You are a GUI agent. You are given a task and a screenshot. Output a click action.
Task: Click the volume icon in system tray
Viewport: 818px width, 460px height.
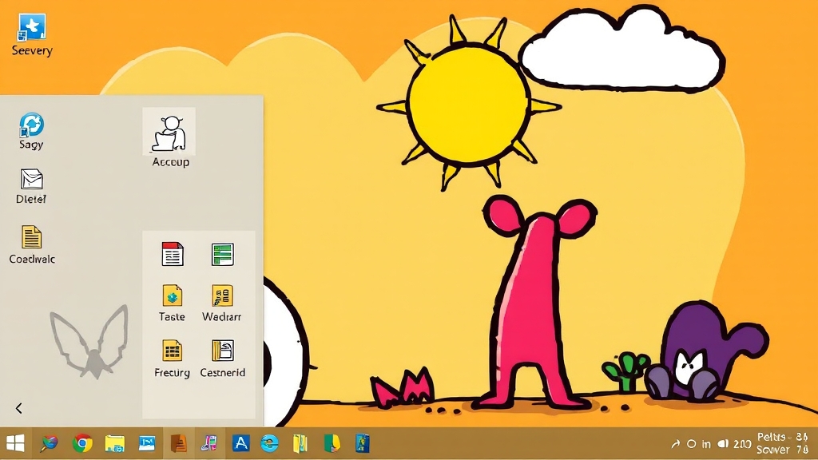[x=723, y=444]
